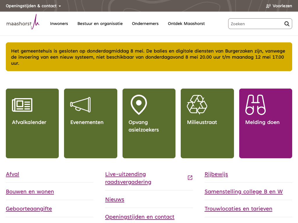
Task: Open the Afval link
Action: 13,174
